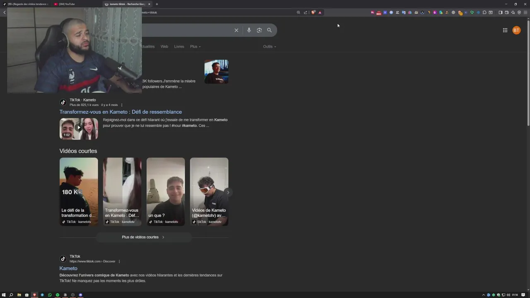Go back with the browser back arrow
This screenshot has width=530, height=298.
click(x=4, y=12)
